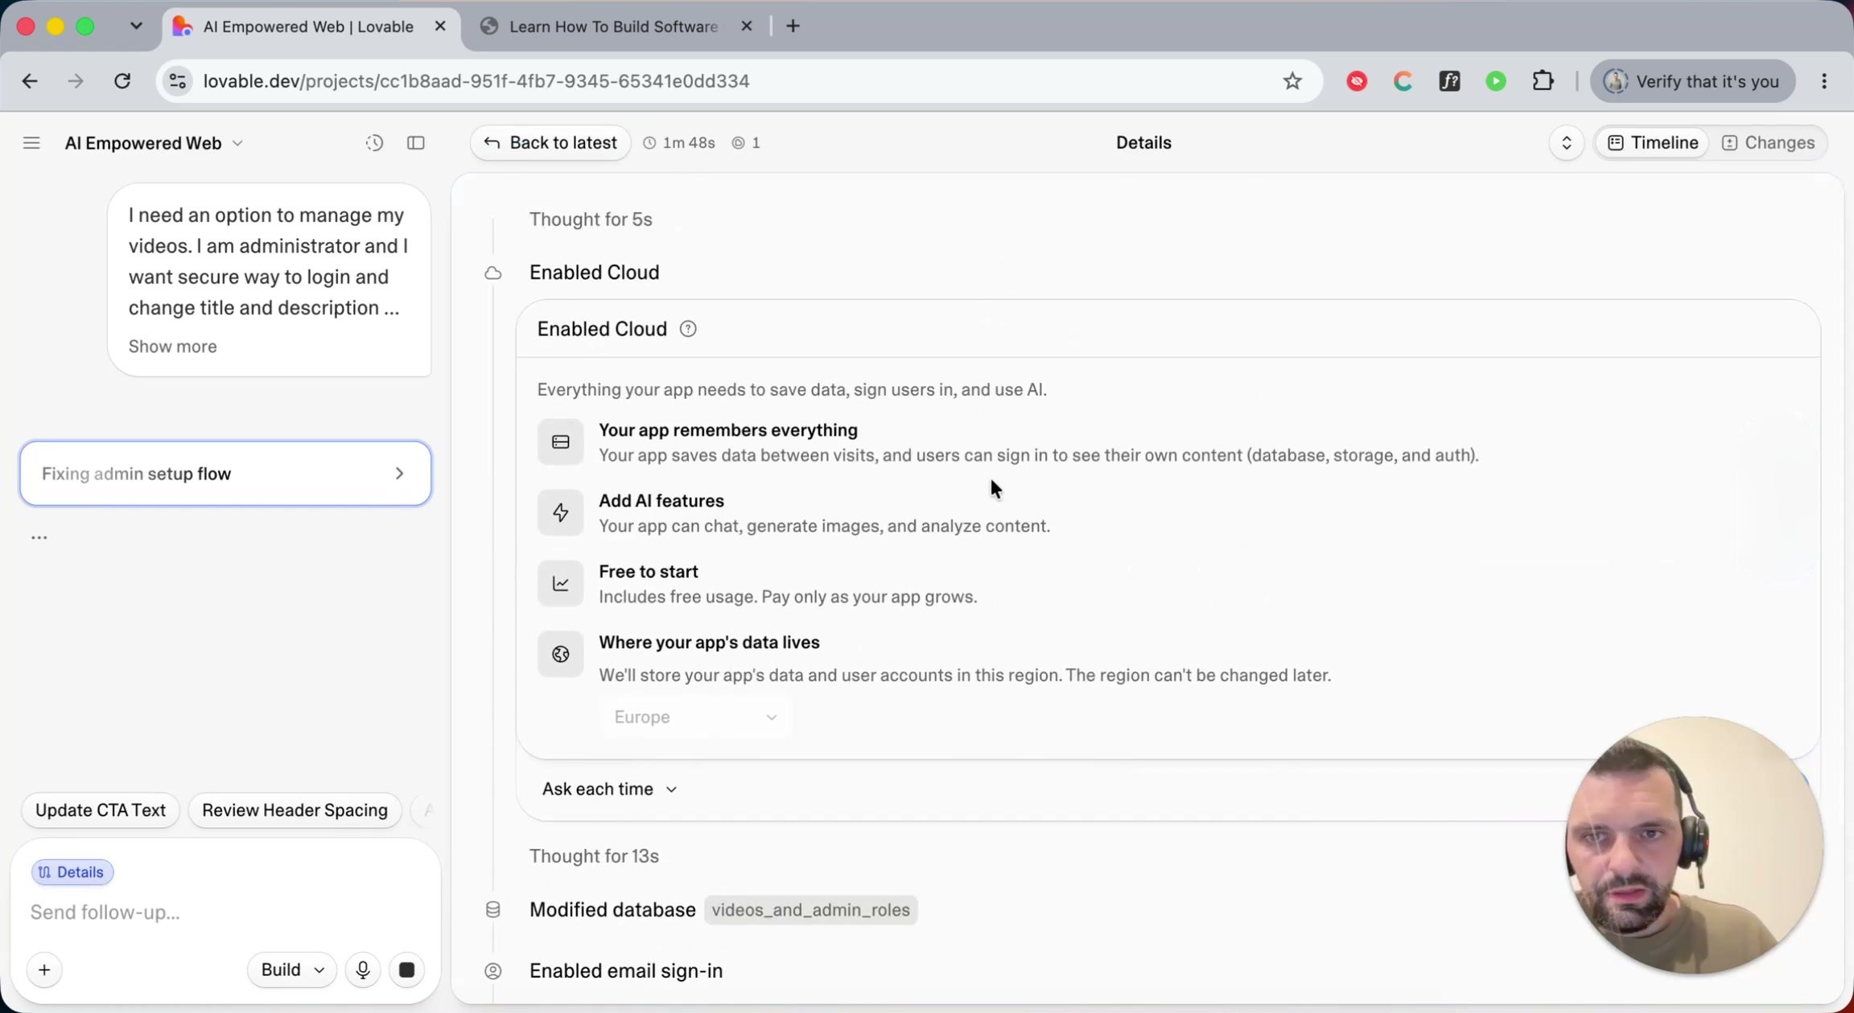The height and width of the screenshot is (1013, 1854).
Task: Switch to the Changes view
Action: tap(1768, 143)
